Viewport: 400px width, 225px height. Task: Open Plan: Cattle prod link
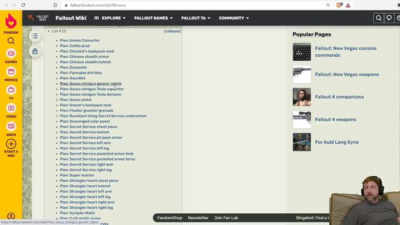pos(75,46)
